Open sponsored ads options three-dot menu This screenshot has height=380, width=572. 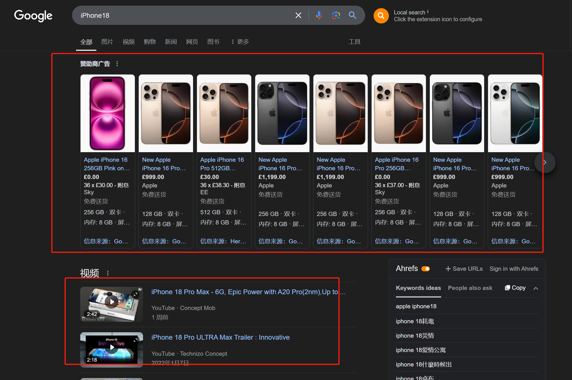pos(117,64)
